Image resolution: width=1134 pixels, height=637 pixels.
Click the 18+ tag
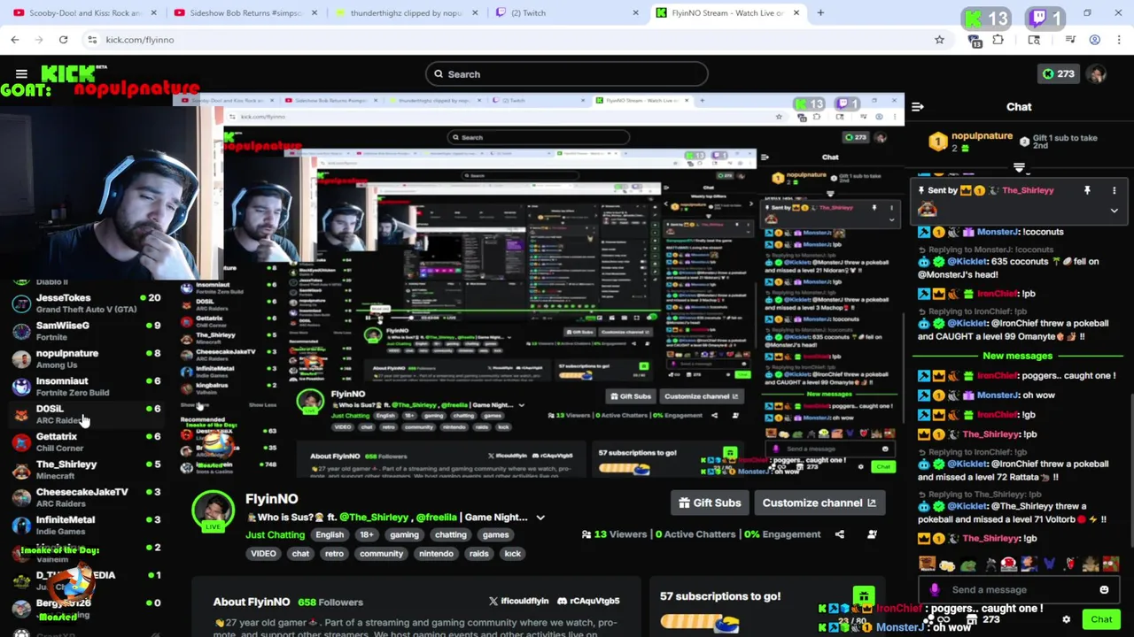pyautogui.click(x=367, y=534)
